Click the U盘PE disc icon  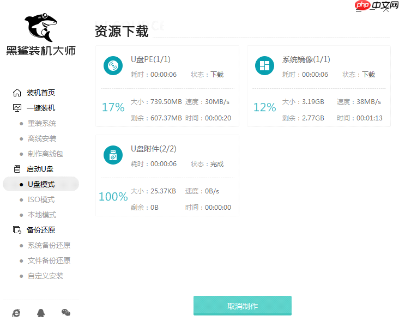click(113, 65)
